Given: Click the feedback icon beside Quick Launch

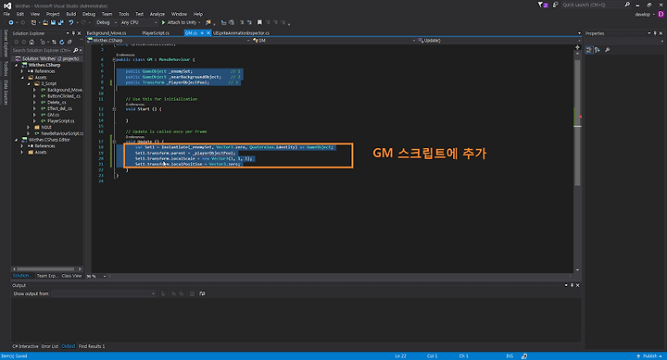Looking at the screenshot, I should click(x=555, y=5).
